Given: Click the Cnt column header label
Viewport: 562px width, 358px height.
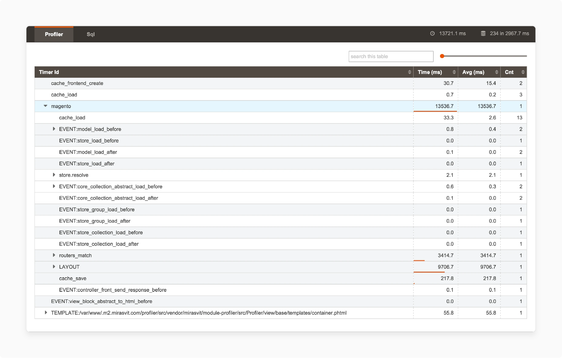Looking at the screenshot, I should tap(509, 72).
